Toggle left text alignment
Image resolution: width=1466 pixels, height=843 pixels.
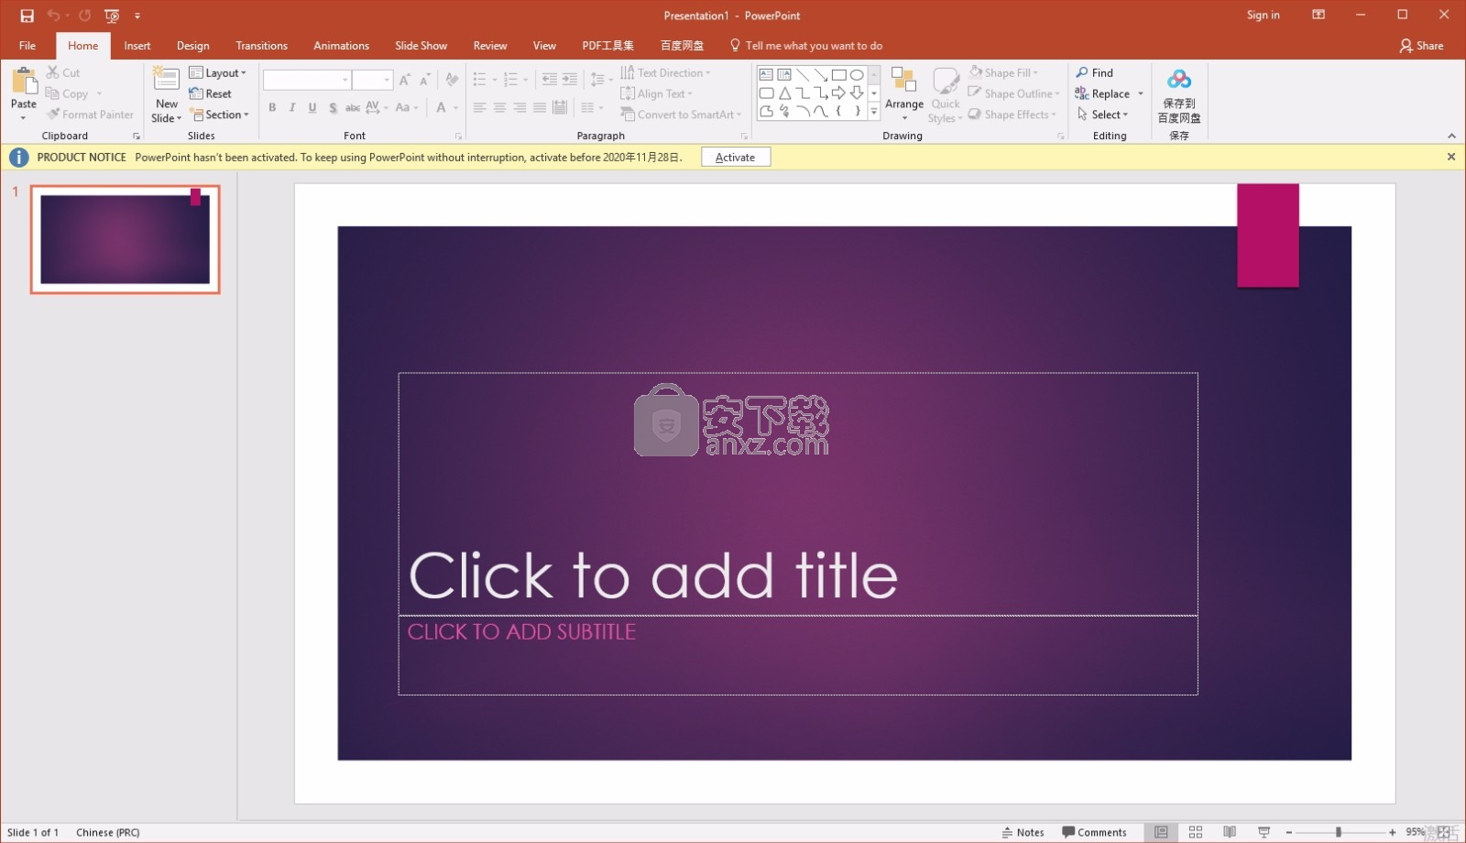479,107
